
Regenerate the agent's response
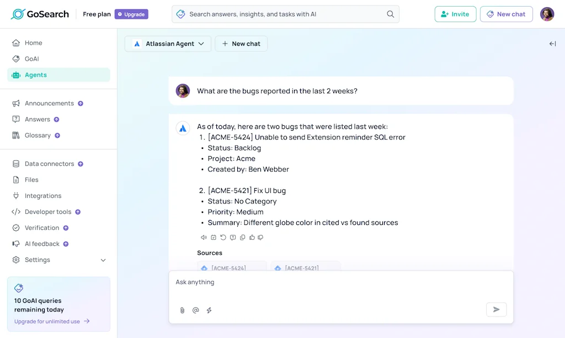point(223,237)
